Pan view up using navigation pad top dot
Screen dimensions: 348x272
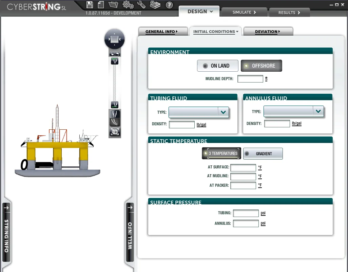[x=115, y=34]
